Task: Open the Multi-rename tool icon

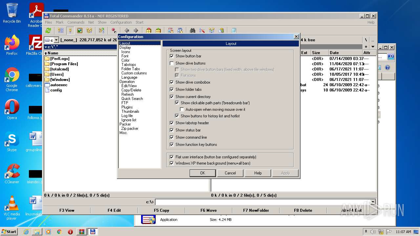Action: tap(202, 30)
